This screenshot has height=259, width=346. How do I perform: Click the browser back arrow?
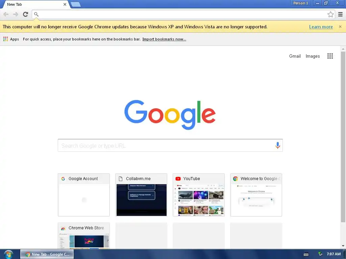pyautogui.click(x=6, y=14)
